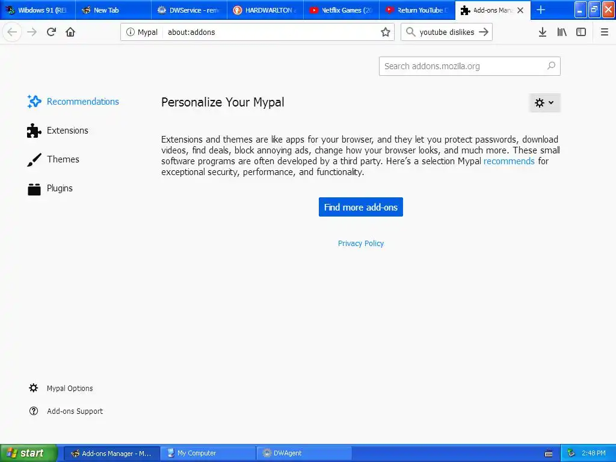Open the Extensions category
The width and height of the screenshot is (616, 462).
[x=58, y=131]
